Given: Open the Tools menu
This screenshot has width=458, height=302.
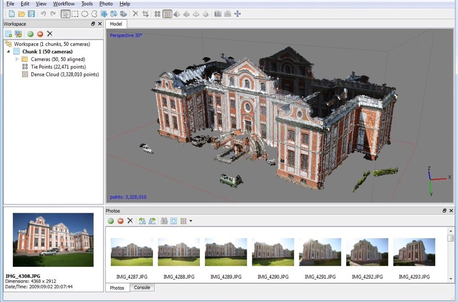Looking at the screenshot, I should click(87, 4).
